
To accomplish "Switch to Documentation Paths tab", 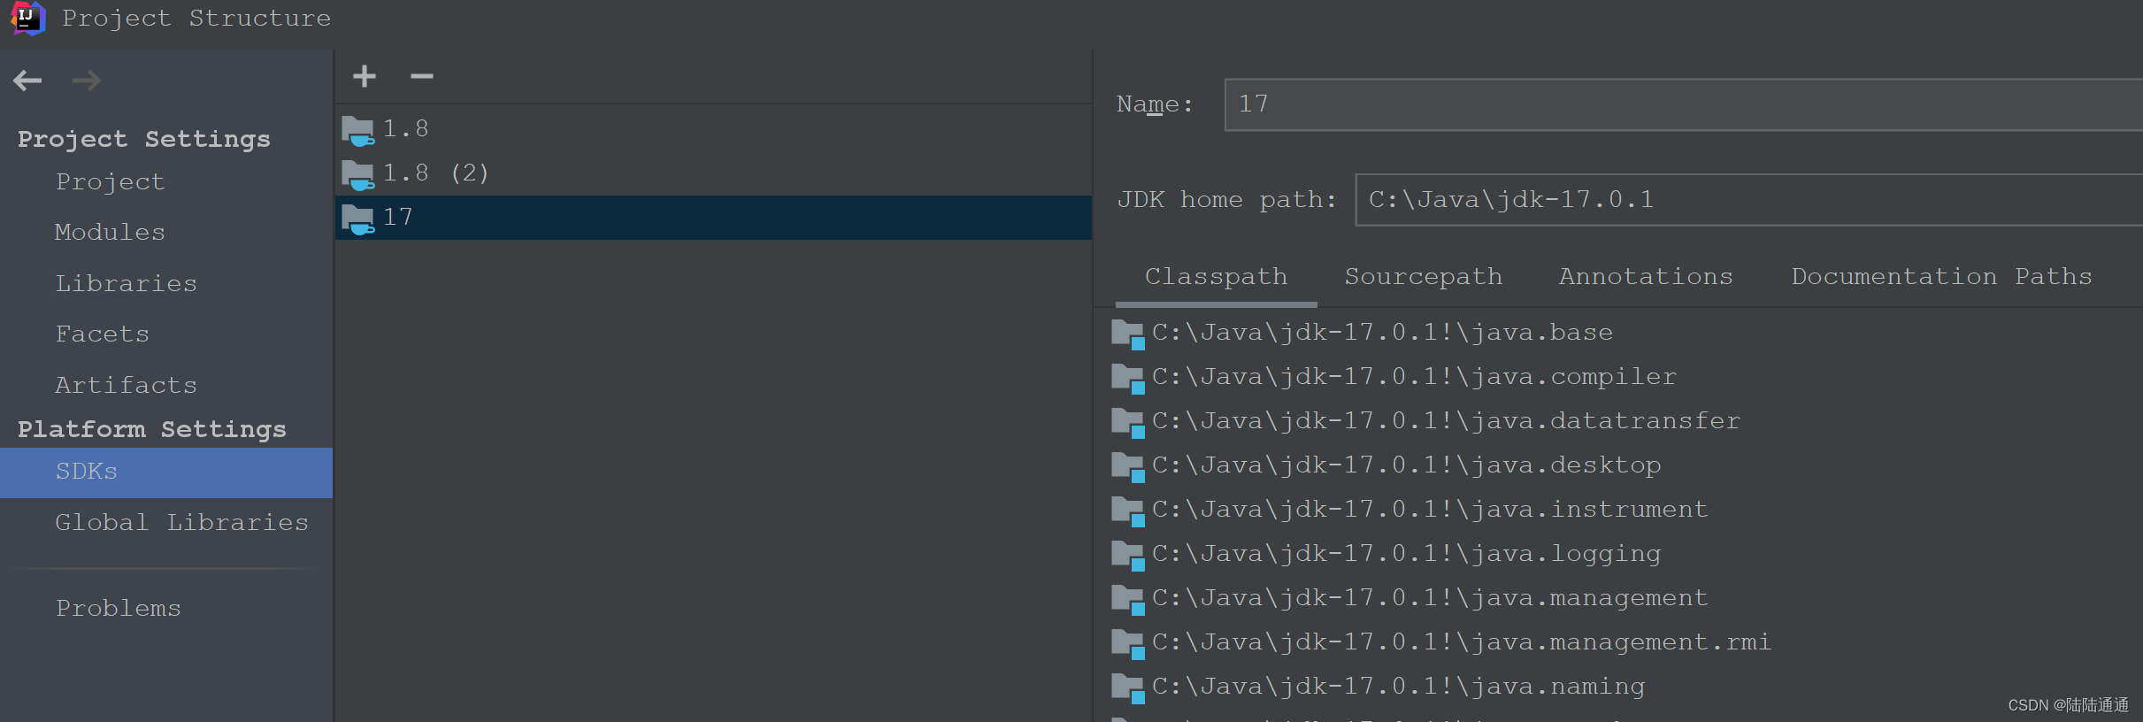I will 1942,277.
